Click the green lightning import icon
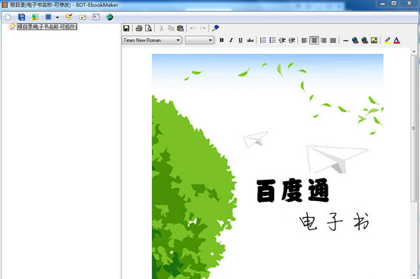 35,18
